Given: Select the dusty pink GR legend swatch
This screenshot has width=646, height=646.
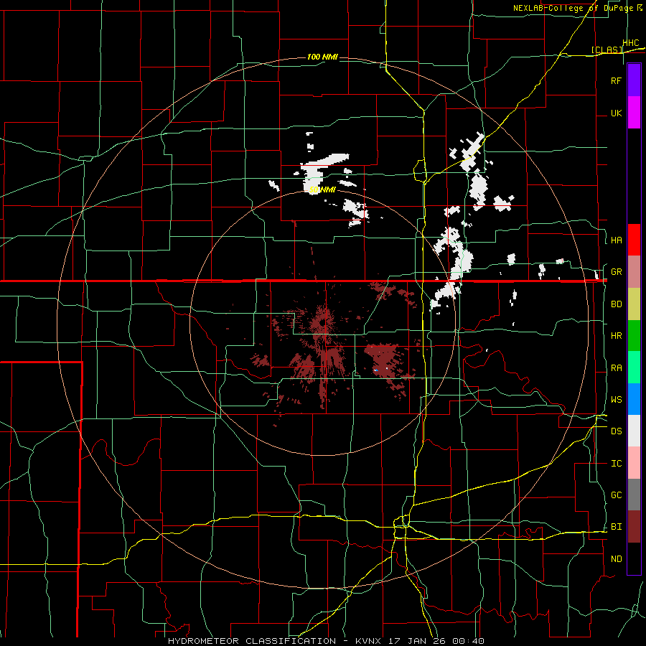Looking at the screenshot, I should 634,271.
